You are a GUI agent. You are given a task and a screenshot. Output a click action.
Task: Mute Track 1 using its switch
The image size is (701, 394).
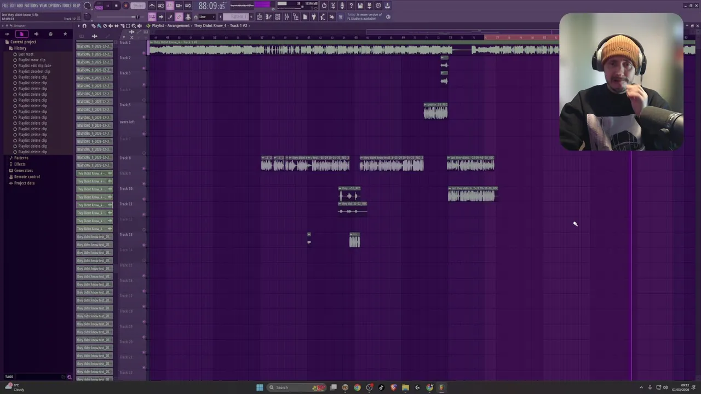point(144,53)
